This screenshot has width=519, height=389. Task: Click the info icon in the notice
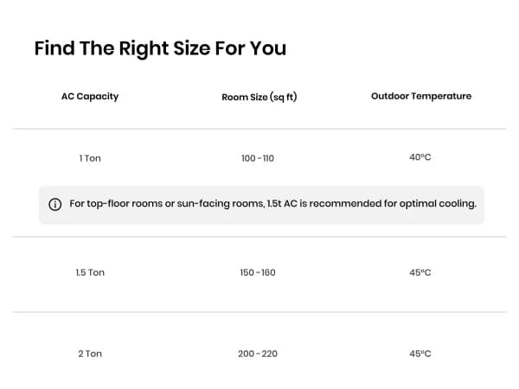point(55,205)
